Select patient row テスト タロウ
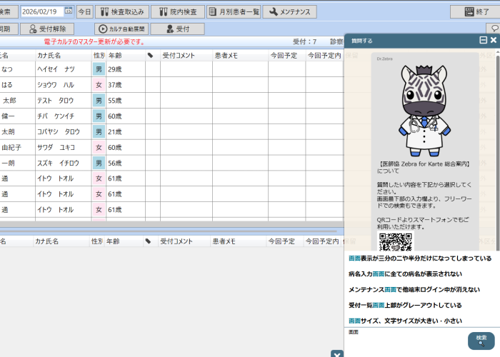Viewport: 500px width, 357px height. click(x=172, y=101)
